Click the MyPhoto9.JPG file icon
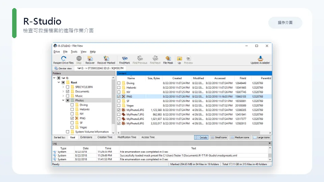324x182 pixels. coord(124,123)
